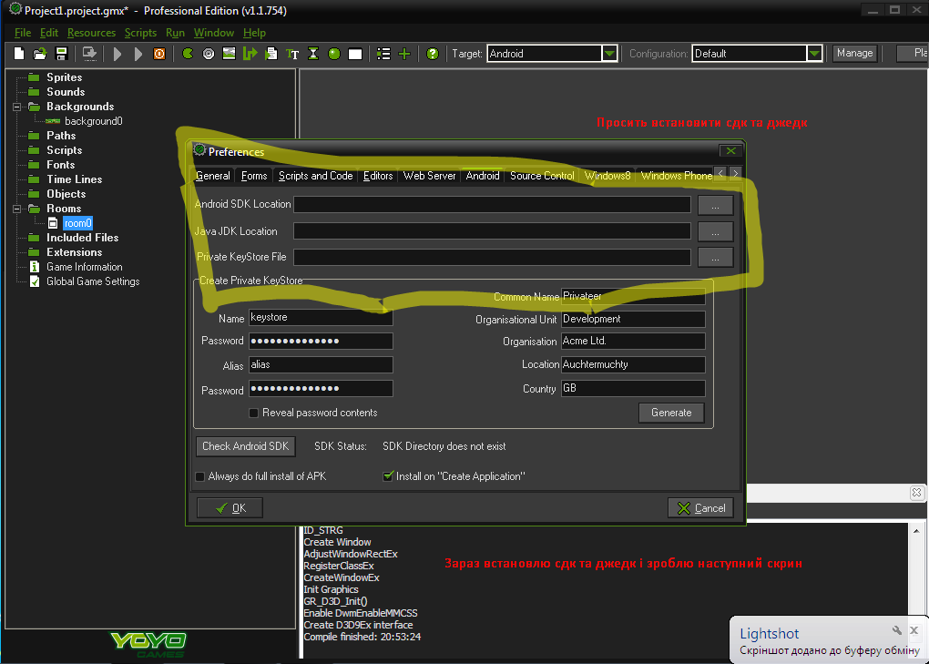Click the Create Sprite Pac-Man toolbar icon
The width and height of the screenshot is (929, 664).
click(188, 54)
